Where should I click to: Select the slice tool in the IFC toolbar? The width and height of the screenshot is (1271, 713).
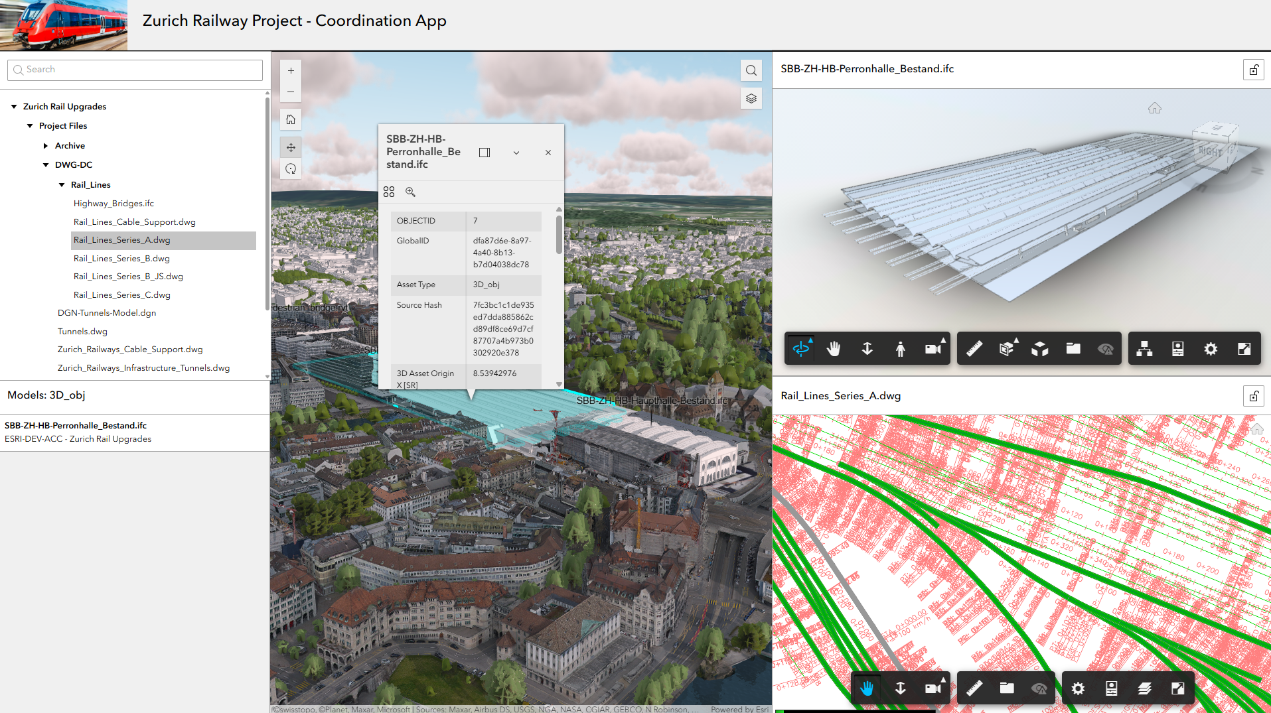[1007, 348]
